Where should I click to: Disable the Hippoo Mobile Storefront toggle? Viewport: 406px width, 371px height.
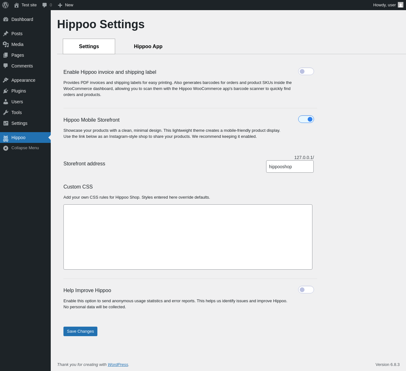coord(306,119)
